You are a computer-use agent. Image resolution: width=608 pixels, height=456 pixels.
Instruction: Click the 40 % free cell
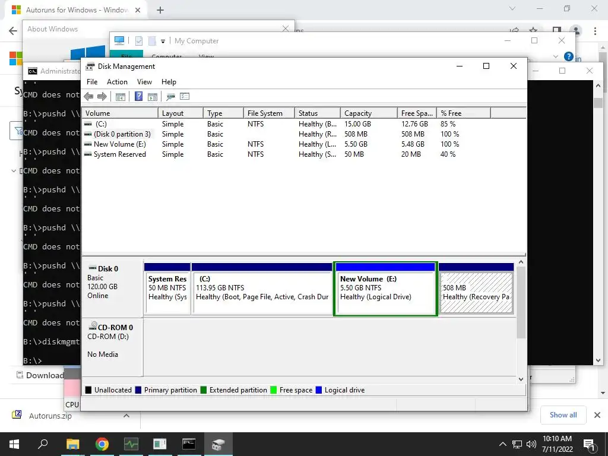[x=448, y=154]
